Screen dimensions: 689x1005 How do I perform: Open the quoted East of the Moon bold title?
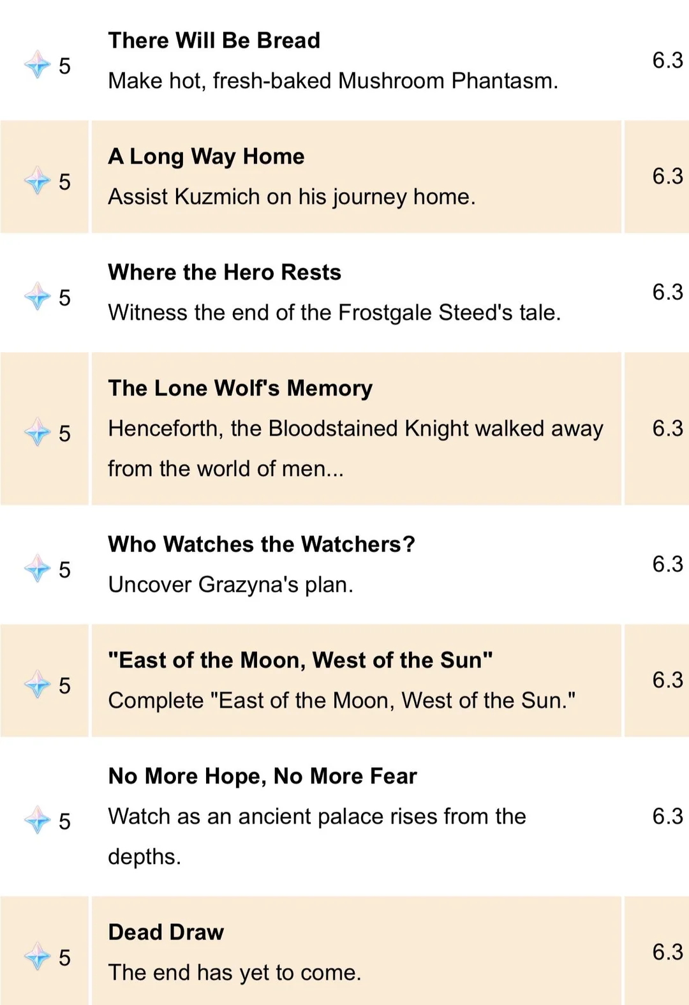point(300,660)
